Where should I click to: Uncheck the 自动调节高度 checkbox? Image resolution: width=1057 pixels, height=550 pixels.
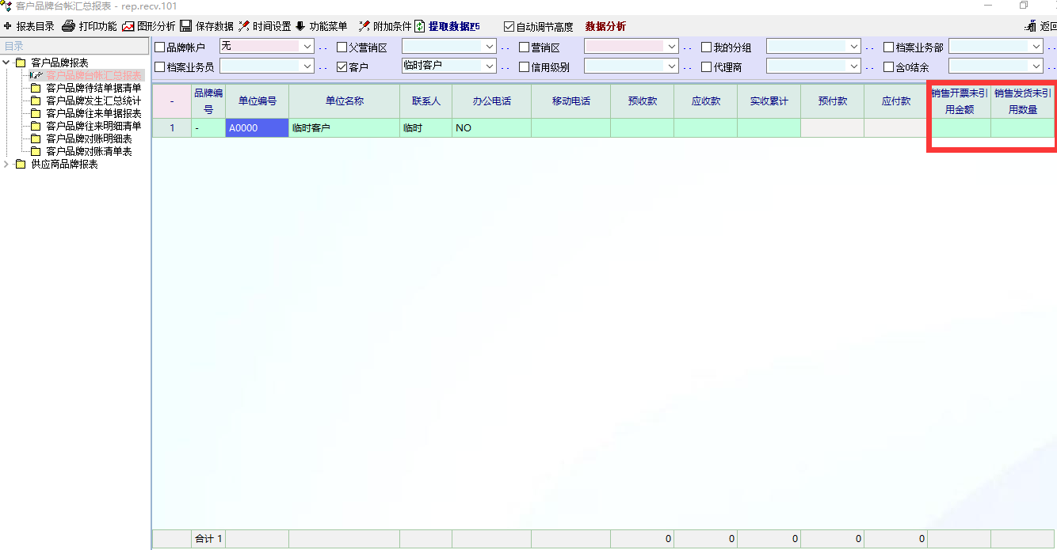tap(509, 27)
